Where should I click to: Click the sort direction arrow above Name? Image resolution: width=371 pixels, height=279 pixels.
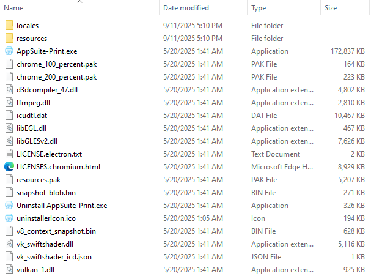79,2
